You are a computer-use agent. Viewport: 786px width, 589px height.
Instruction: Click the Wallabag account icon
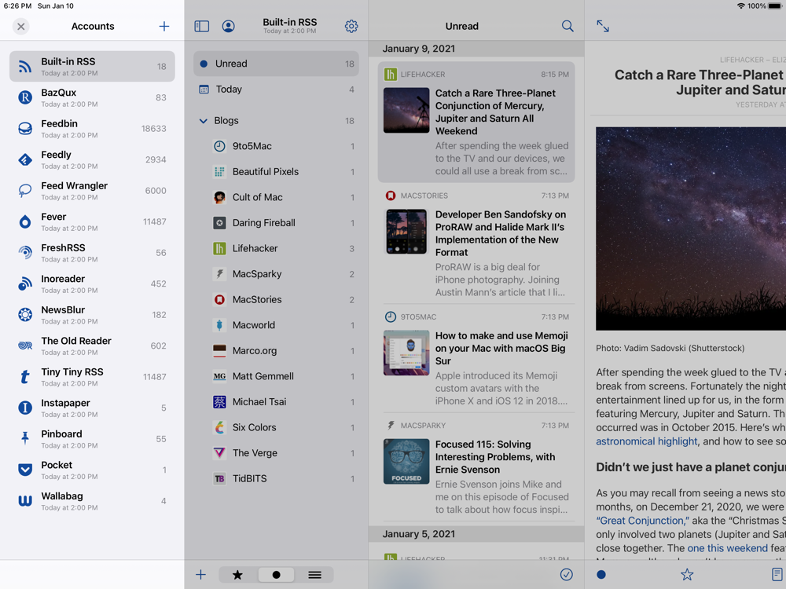click(x=25, y=501)
